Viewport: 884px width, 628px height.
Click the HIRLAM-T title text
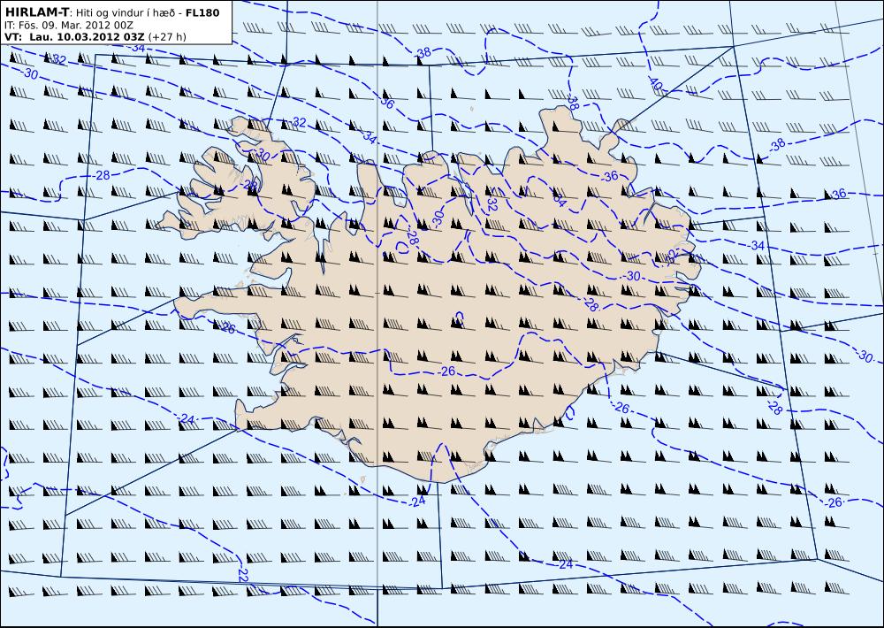coord(36,12)
